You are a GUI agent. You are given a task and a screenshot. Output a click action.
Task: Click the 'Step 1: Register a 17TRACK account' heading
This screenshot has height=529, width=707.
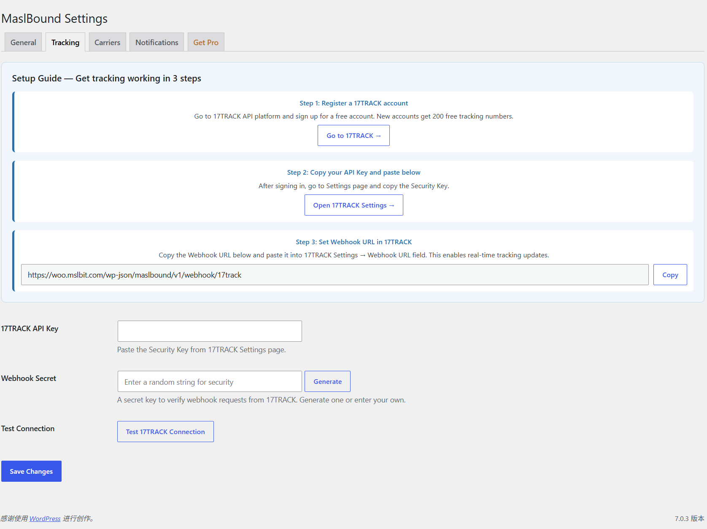coord(353,103)
